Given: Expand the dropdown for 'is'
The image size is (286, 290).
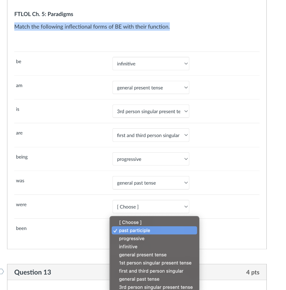Looking at the screenshot, I should 151,112.
